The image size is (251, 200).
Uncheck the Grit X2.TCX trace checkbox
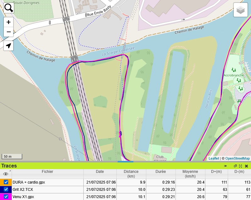[6, 189]
